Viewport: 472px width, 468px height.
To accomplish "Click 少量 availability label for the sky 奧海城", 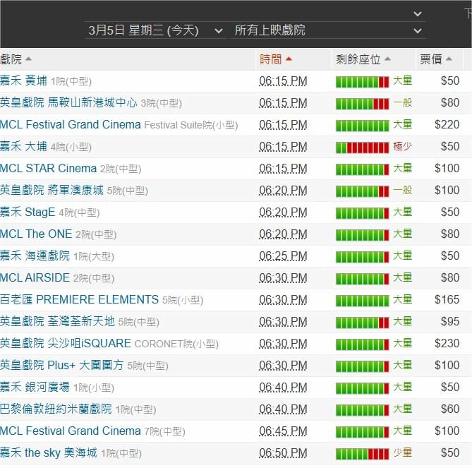I will [x=402, y=452].
